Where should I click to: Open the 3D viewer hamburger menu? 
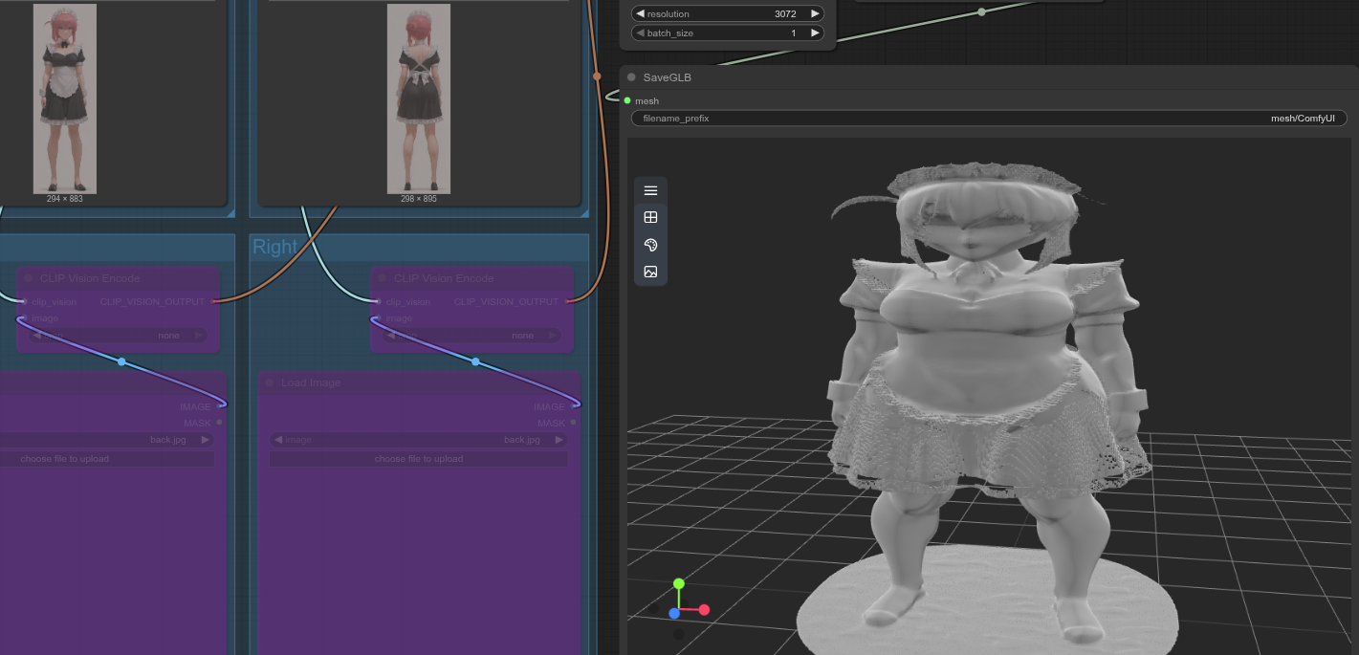(650, 190)
